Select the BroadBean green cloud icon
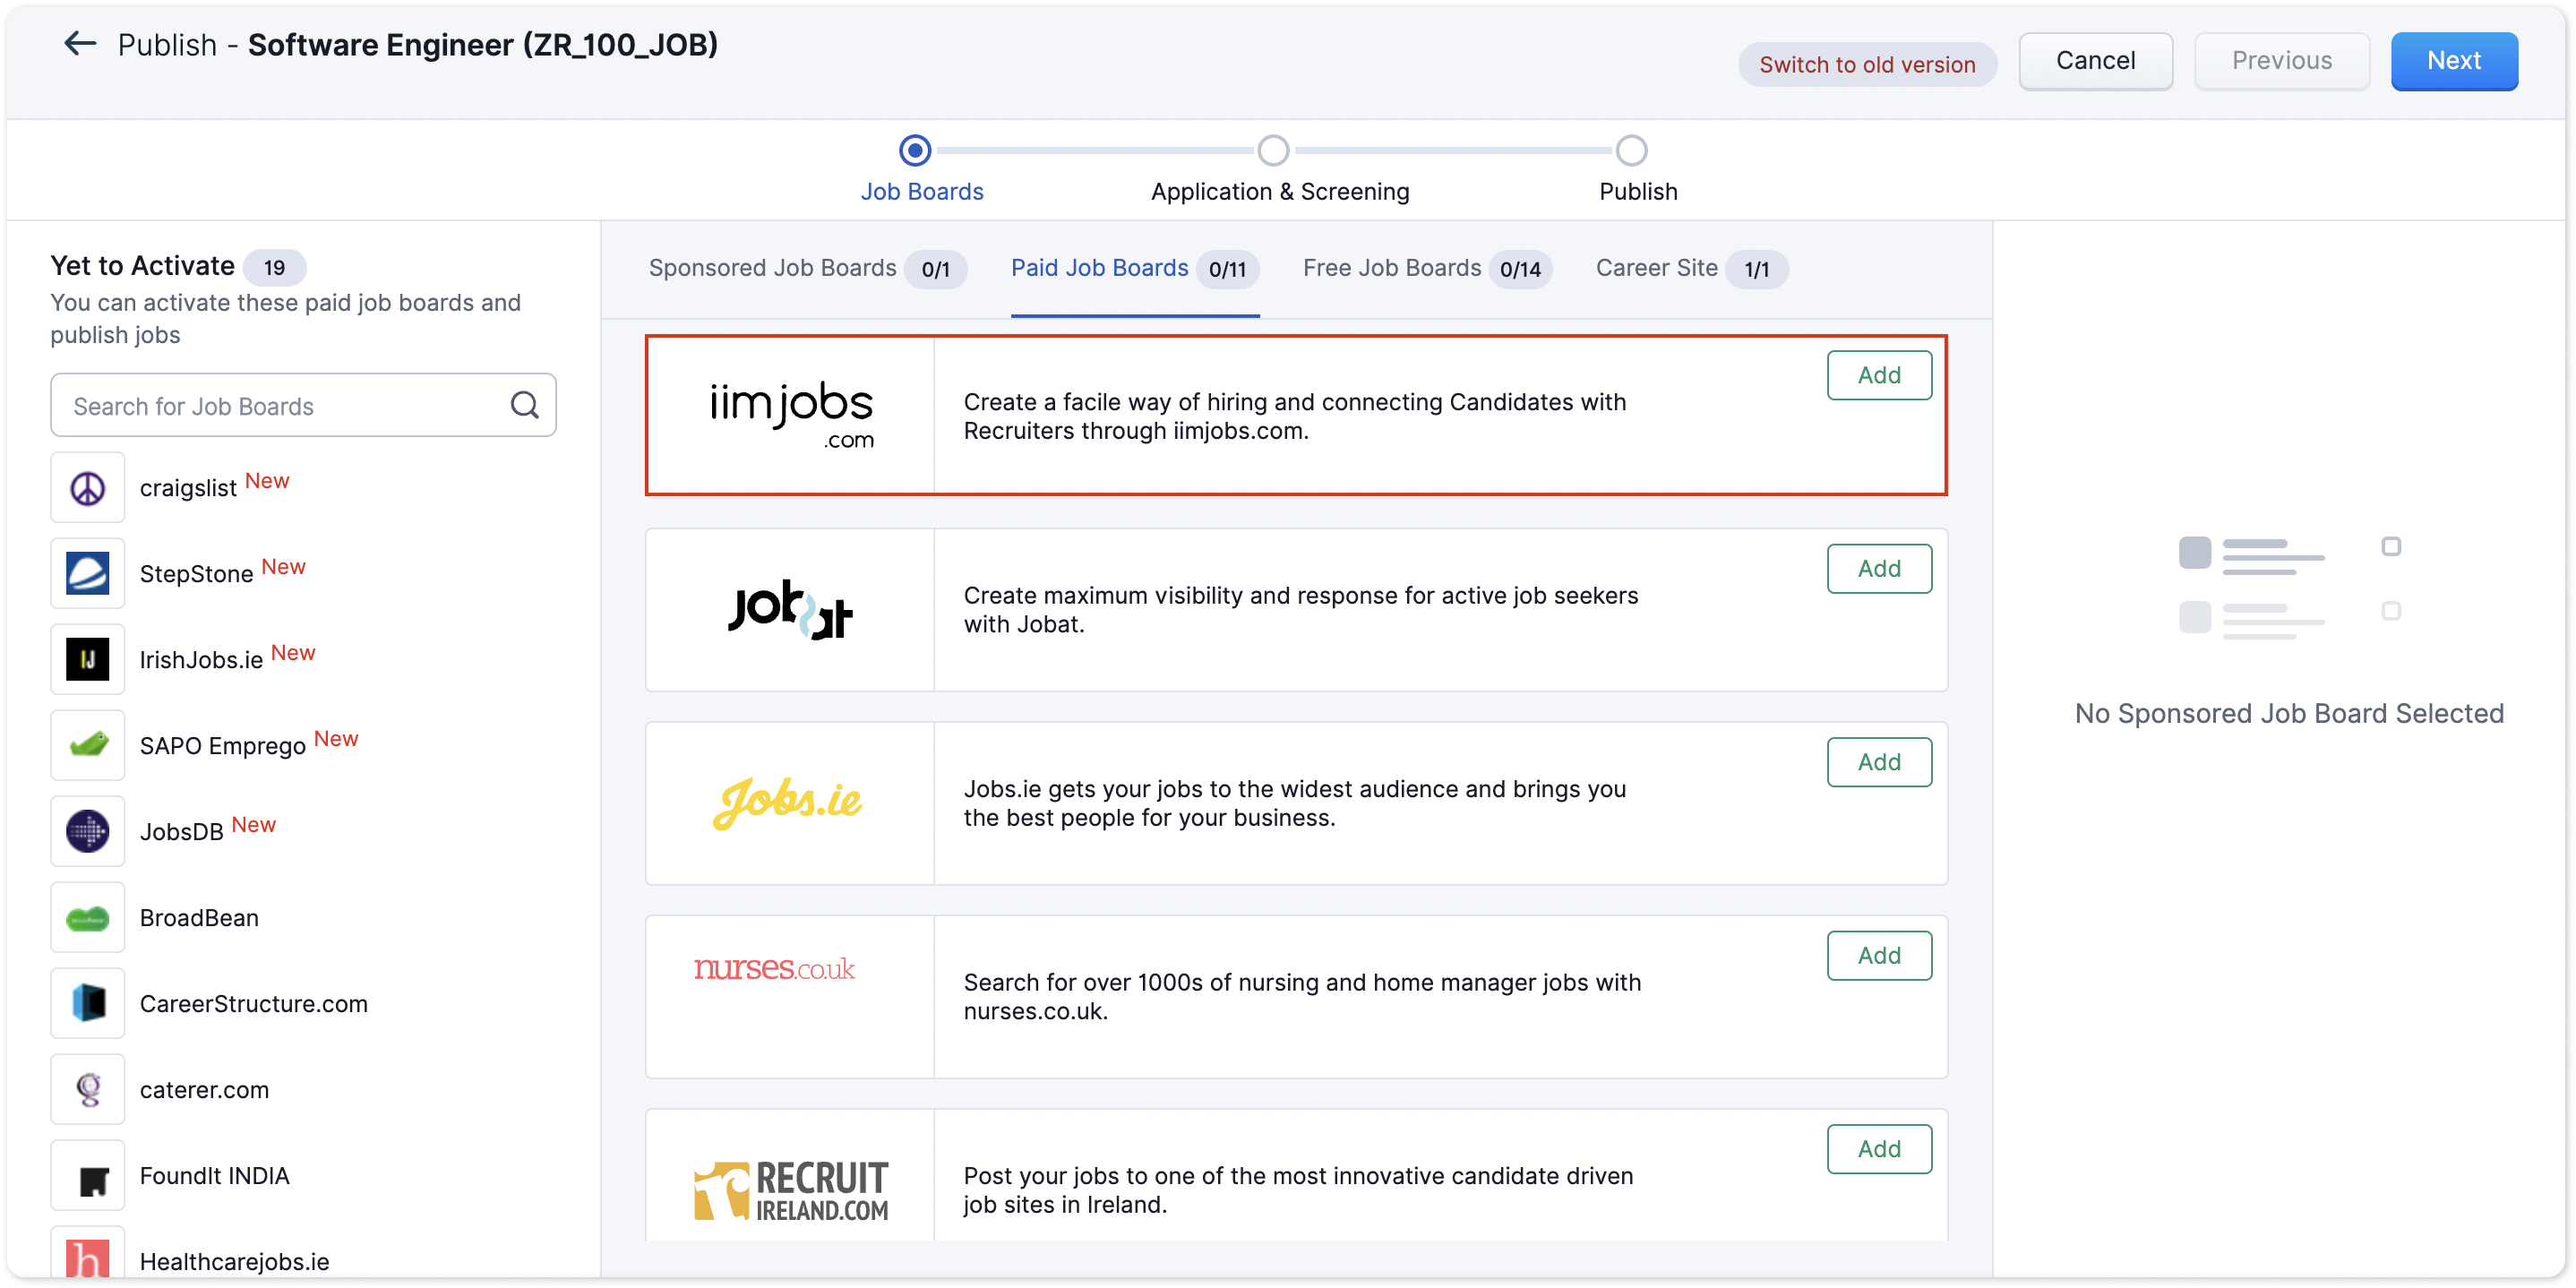The height and width of the screenshot is (1288, 2576). [x=88, y=918]
